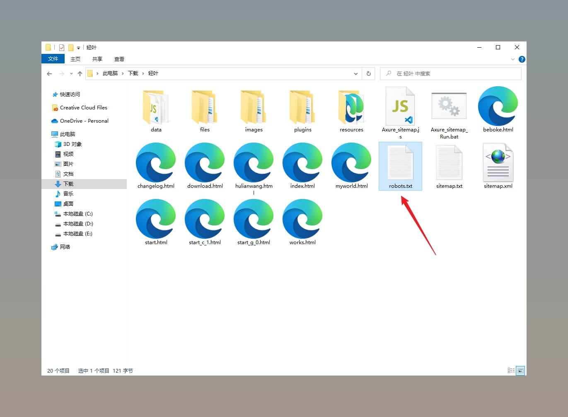Go back with the left arrow
Image resolution: width=568 pixels, height=417 pixels.
[x=50, y=73]
